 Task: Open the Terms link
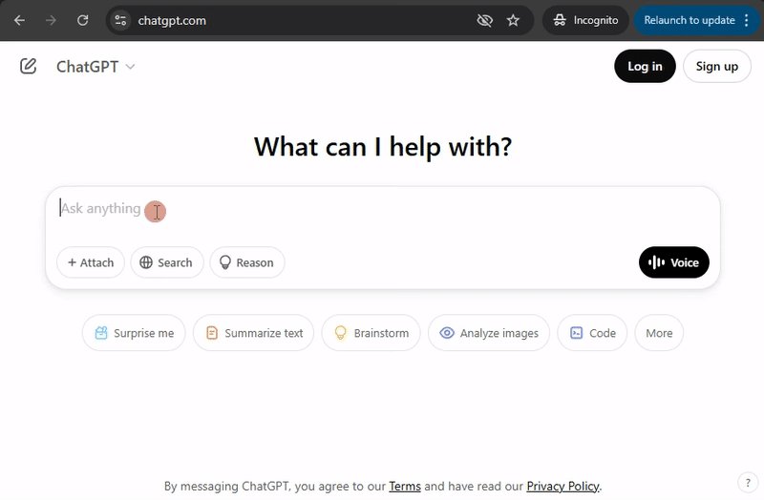tap(404, 487)
